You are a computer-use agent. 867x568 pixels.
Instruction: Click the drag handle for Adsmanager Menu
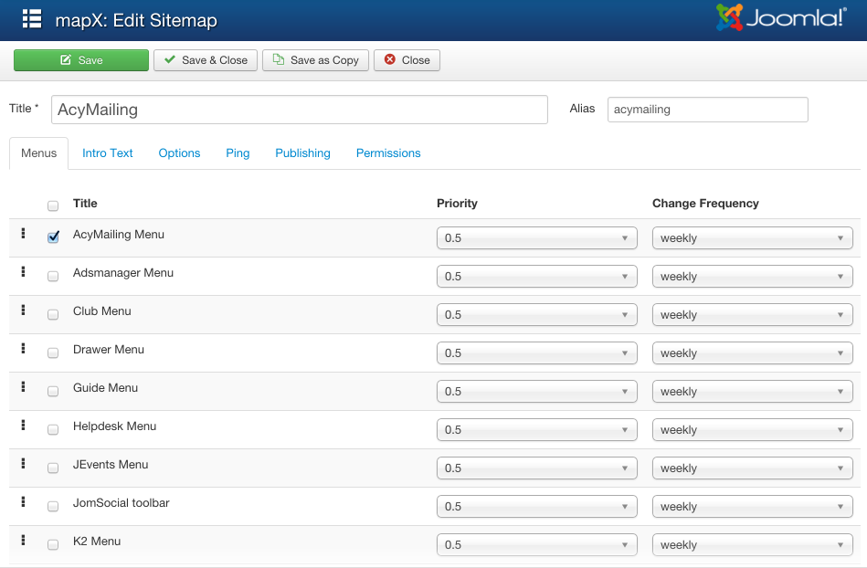[23, 271]
